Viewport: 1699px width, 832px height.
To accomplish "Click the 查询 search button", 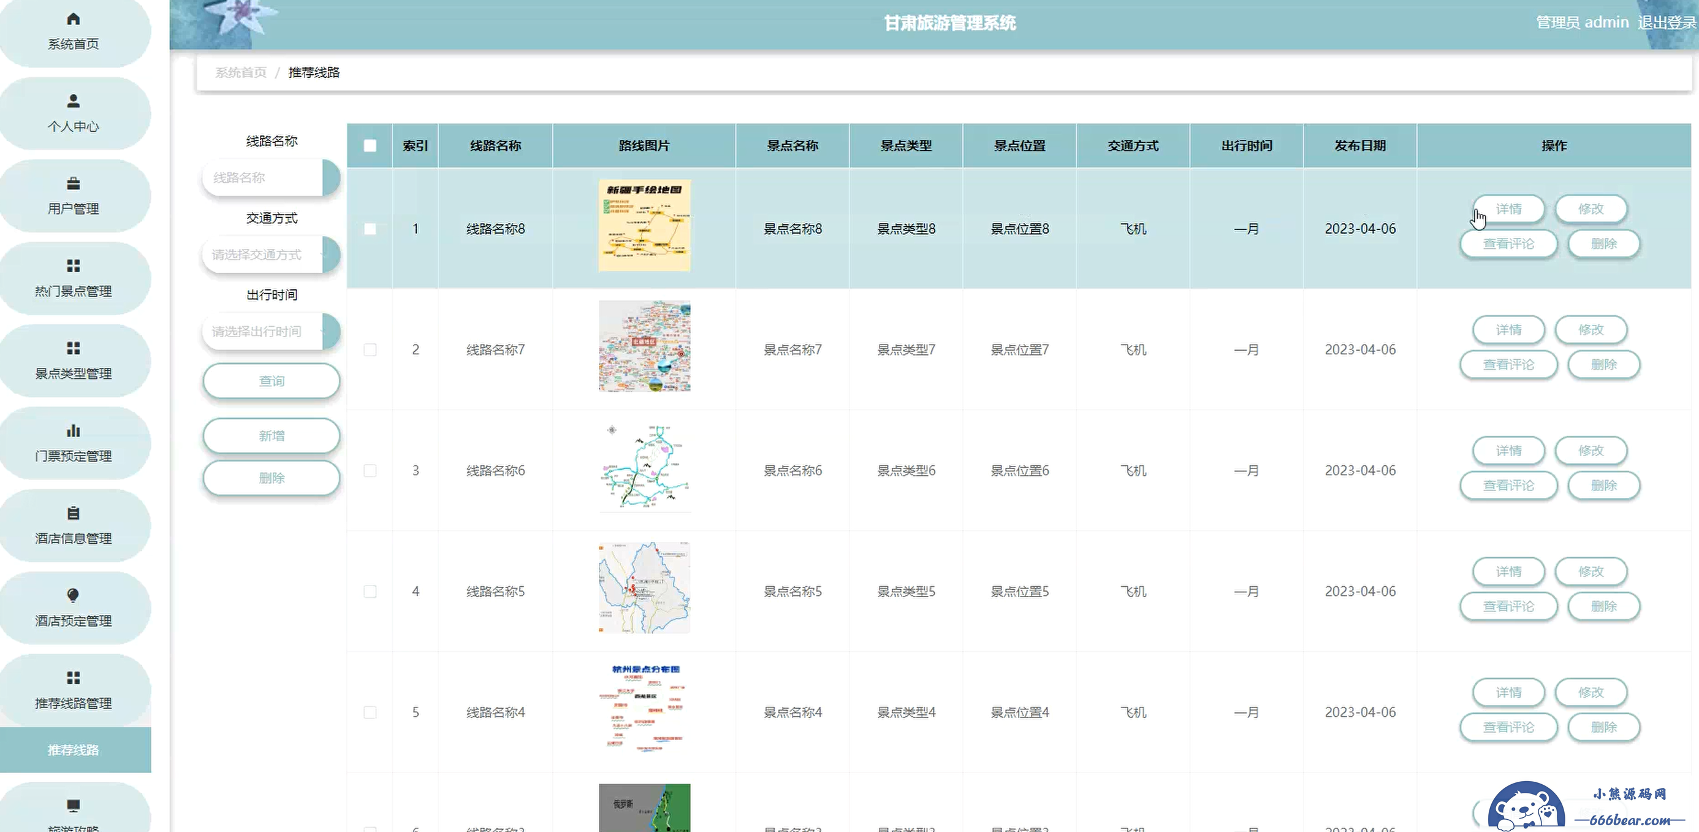I will tap(271, 381).
